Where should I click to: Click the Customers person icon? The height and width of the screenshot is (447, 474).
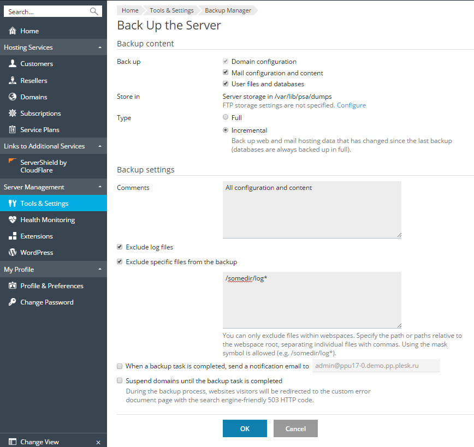tap(13, 64)
